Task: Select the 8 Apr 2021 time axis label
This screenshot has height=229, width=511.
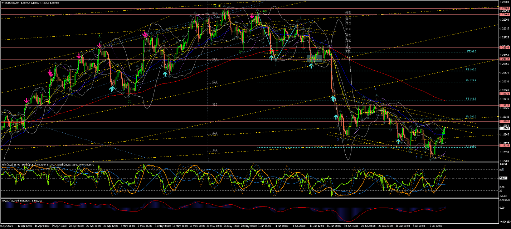Action: 6,226
